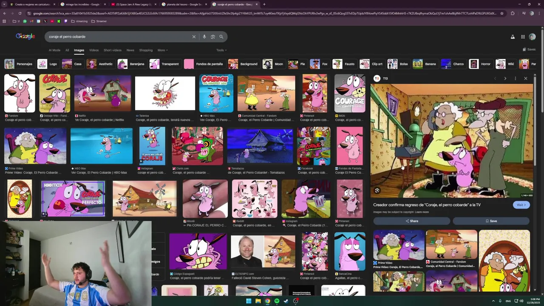The height and width of the screenshot is (306, 544).
Task: Open Prime Video related image in preview
Action: [x=399, y=245]
